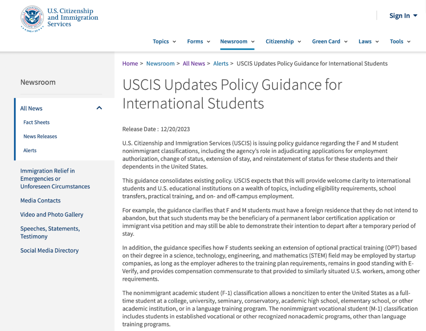This screenshot has height=331, width=426.
Task: Expand the Laws chevron
Action: click(x=377, y=42)
